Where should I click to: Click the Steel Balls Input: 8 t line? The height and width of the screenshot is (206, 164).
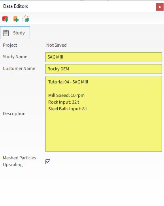click(68, 109)
